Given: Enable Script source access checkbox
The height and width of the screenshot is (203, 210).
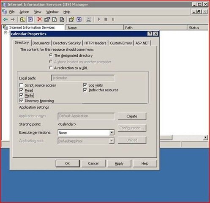Looking at the screenshot, I should [21, 85].
